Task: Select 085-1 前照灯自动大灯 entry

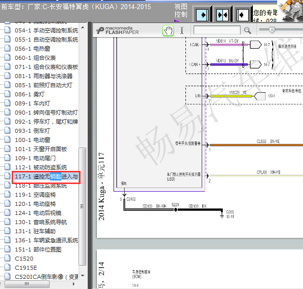Action: pyautogui.click(x=44, y=85)
